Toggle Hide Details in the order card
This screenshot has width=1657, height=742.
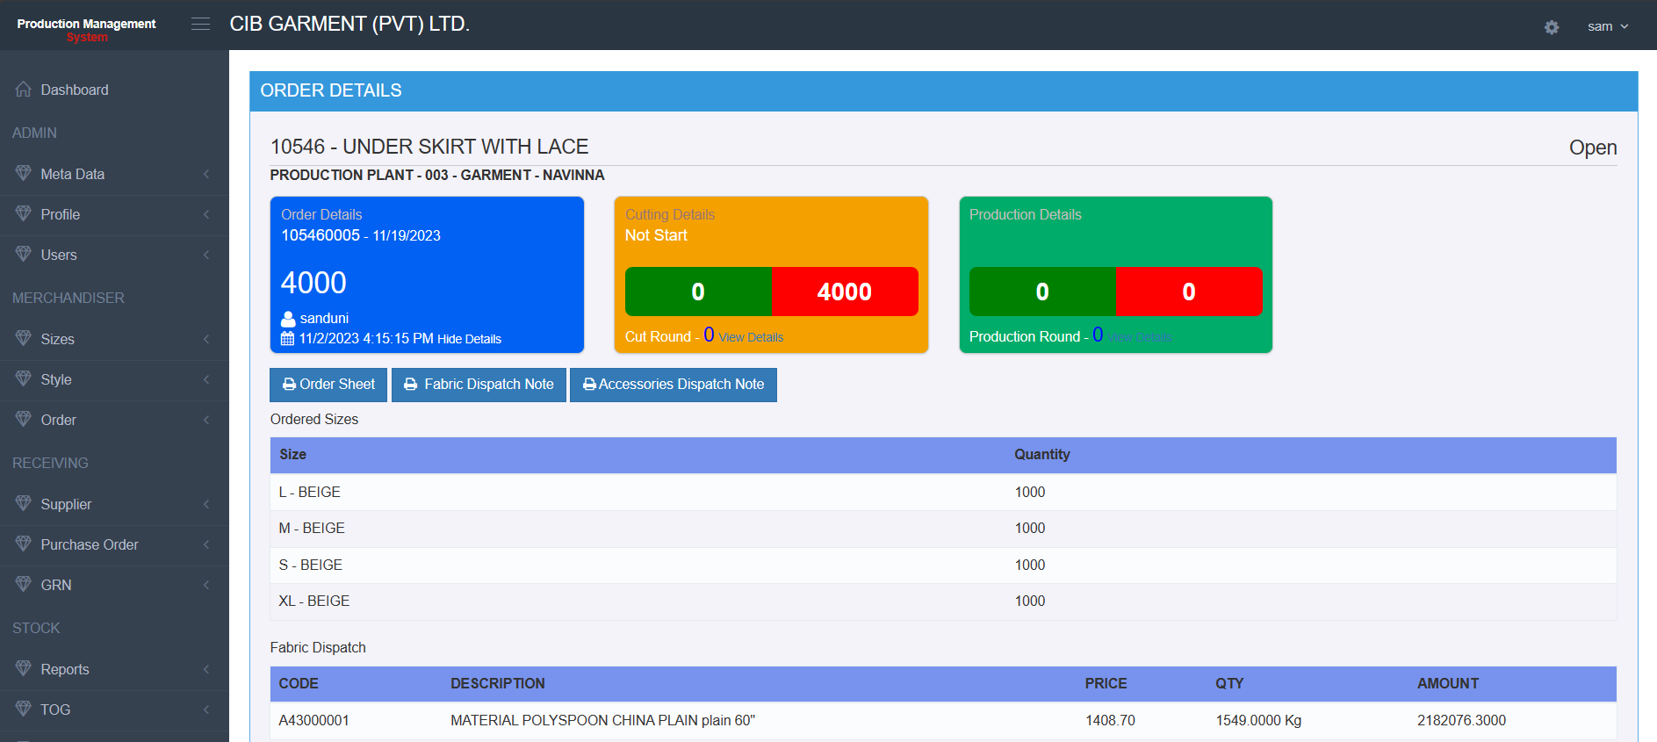point(469,339)
